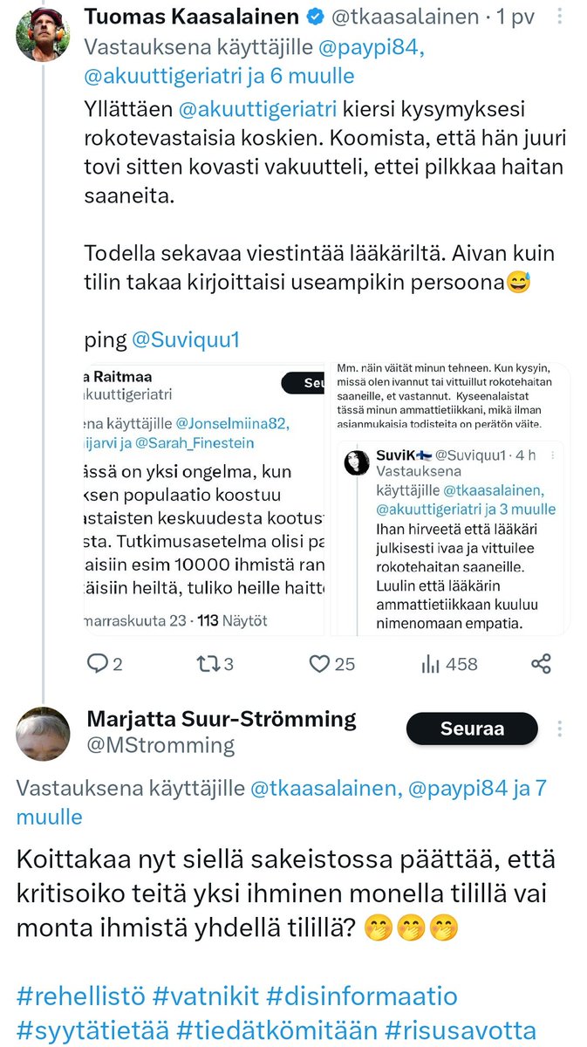
Task: View analytics showing 458 views
Action: [448, 664]
